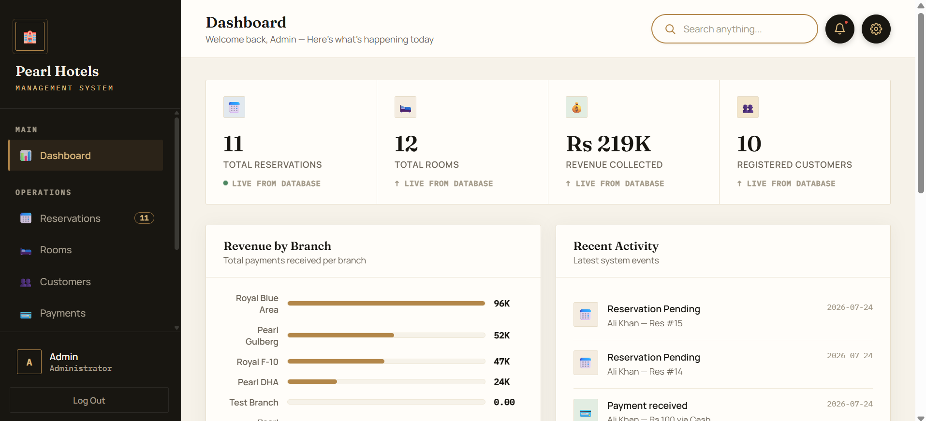The height and width of the screenshot is (421, 926).
Task: Navigate to Rooms page
Action: 86,250
